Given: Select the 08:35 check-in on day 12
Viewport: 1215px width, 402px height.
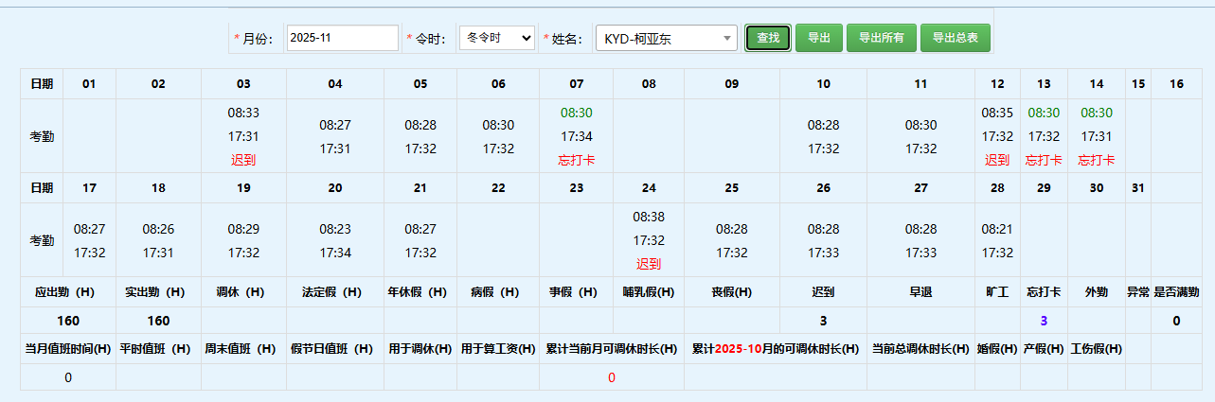Looking at the screenshot, I should (x=997, y=113).
